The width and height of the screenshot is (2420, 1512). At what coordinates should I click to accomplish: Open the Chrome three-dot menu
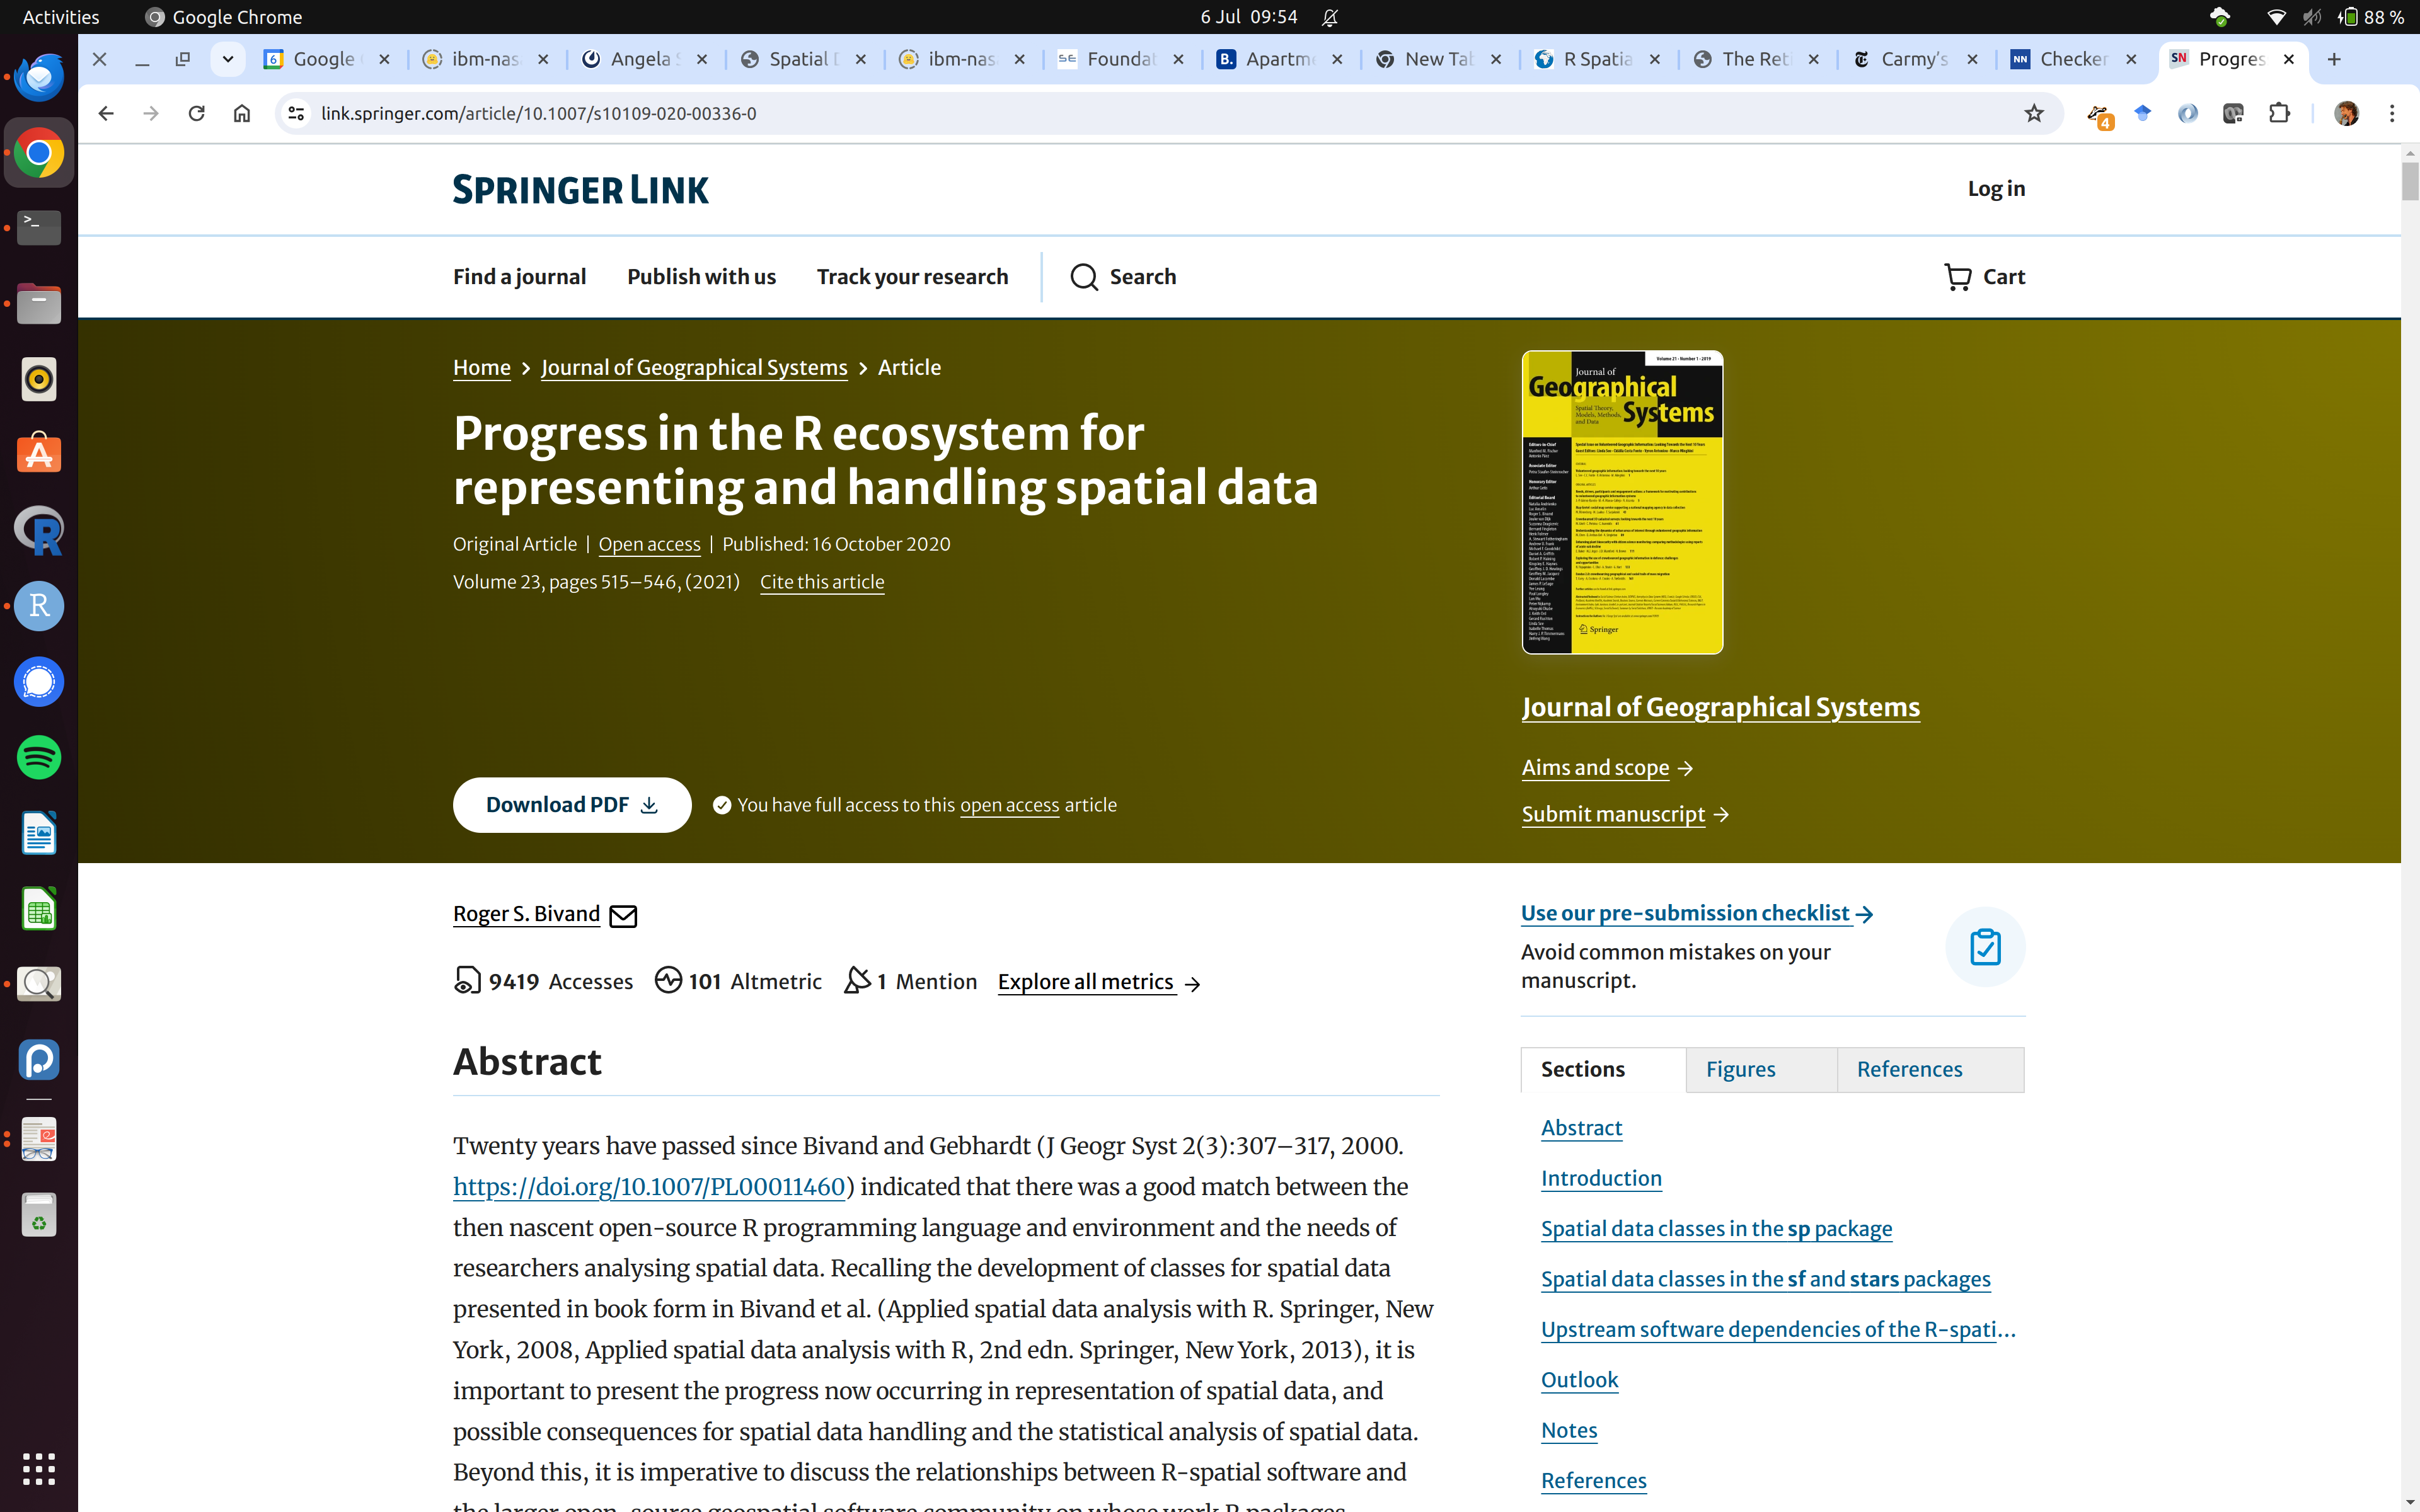2392,114
